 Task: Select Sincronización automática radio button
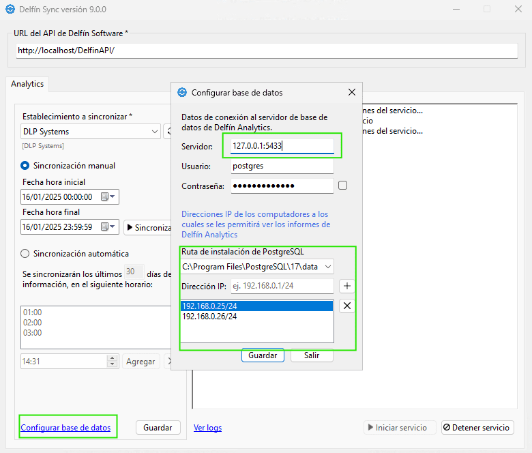click(25, 254)
